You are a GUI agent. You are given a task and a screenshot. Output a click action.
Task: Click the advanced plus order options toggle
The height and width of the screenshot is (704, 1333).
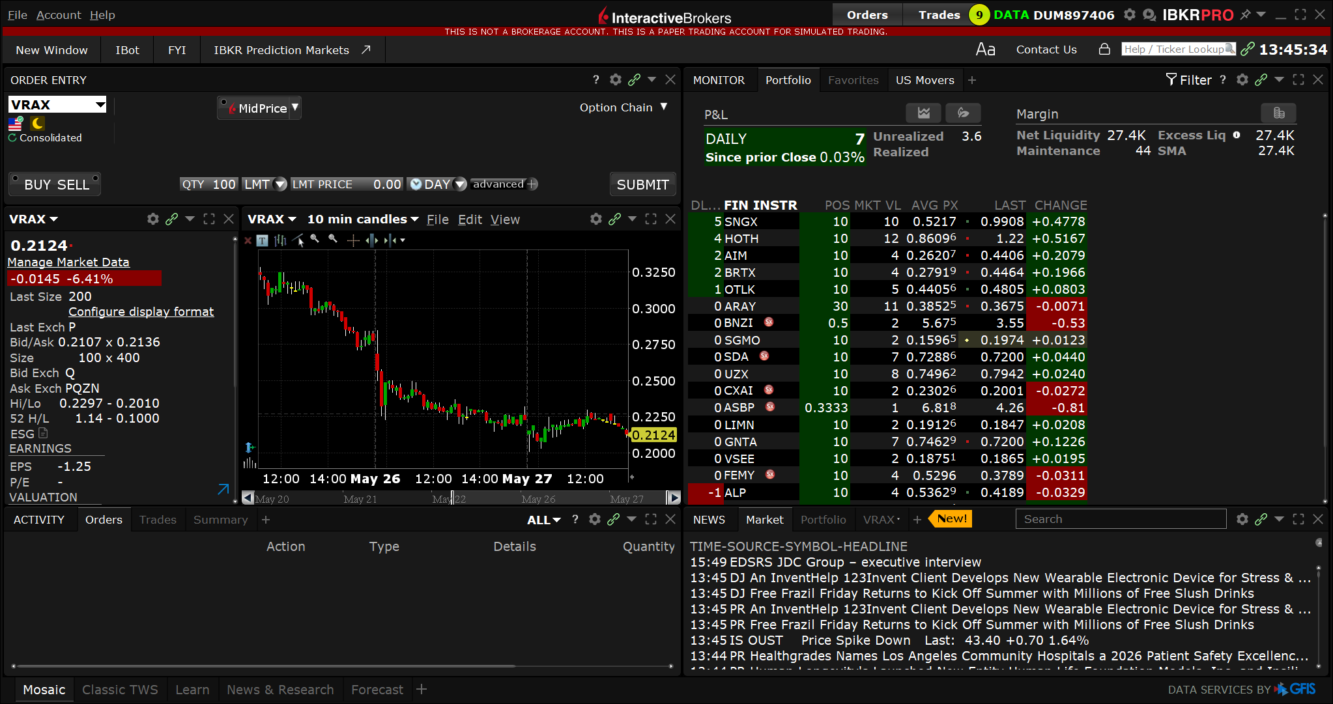pos(504,184)
